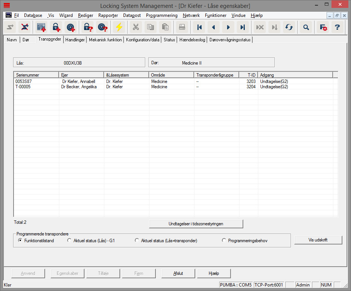Click the yellow lightning bolt programming icon
The width and height of the screenshot is (351, 291).
119,27
